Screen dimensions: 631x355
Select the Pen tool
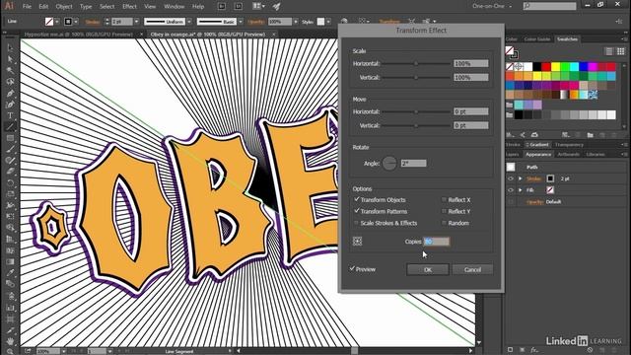point(10,93)
